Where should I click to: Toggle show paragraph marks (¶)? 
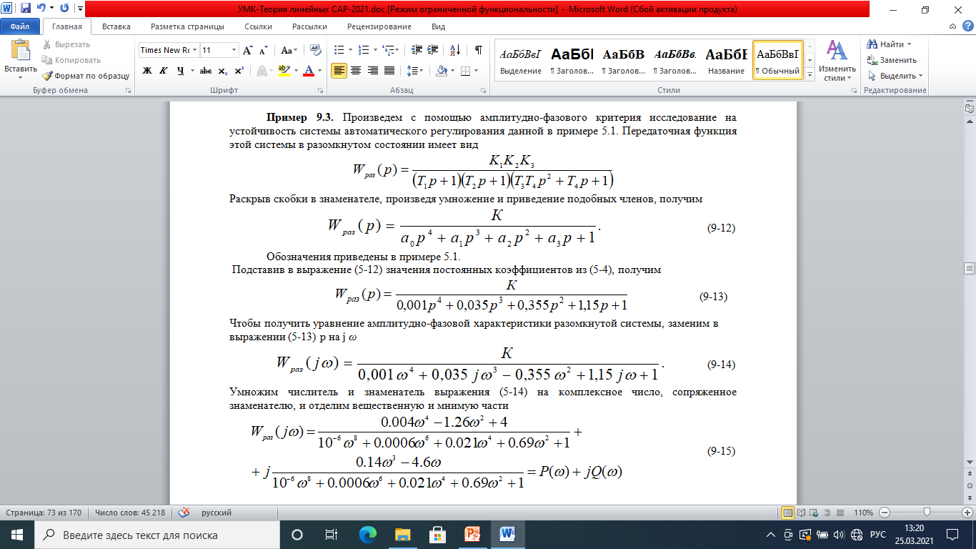click(x=479, y=50)
